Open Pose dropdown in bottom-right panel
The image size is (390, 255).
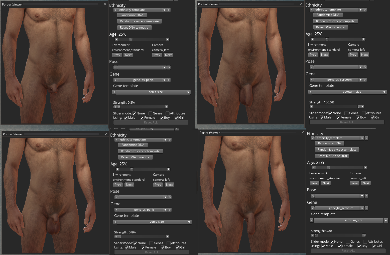pyautogui.click(x=362, y=196)
